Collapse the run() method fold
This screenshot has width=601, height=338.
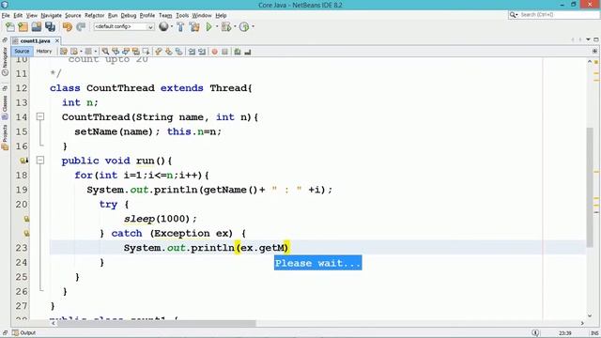click(x=40, y=161)
